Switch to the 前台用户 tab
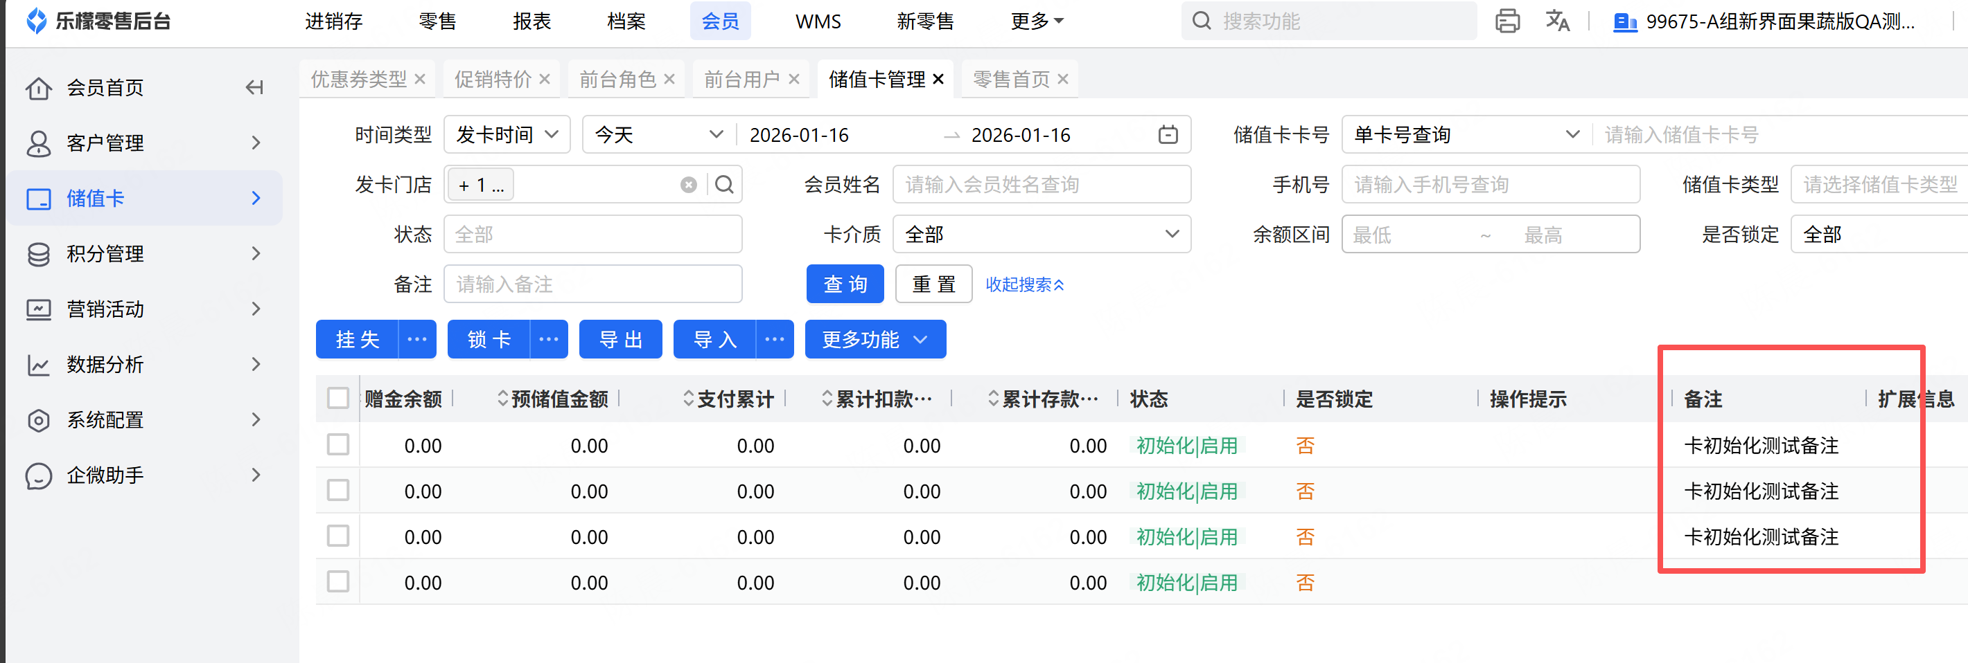This screenshot has width=1968, height=663. [x=741, y=80]
